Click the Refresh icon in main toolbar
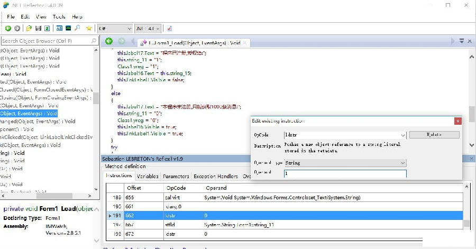Viewport: 476px width, 249px height. click(x=47, y=28)
